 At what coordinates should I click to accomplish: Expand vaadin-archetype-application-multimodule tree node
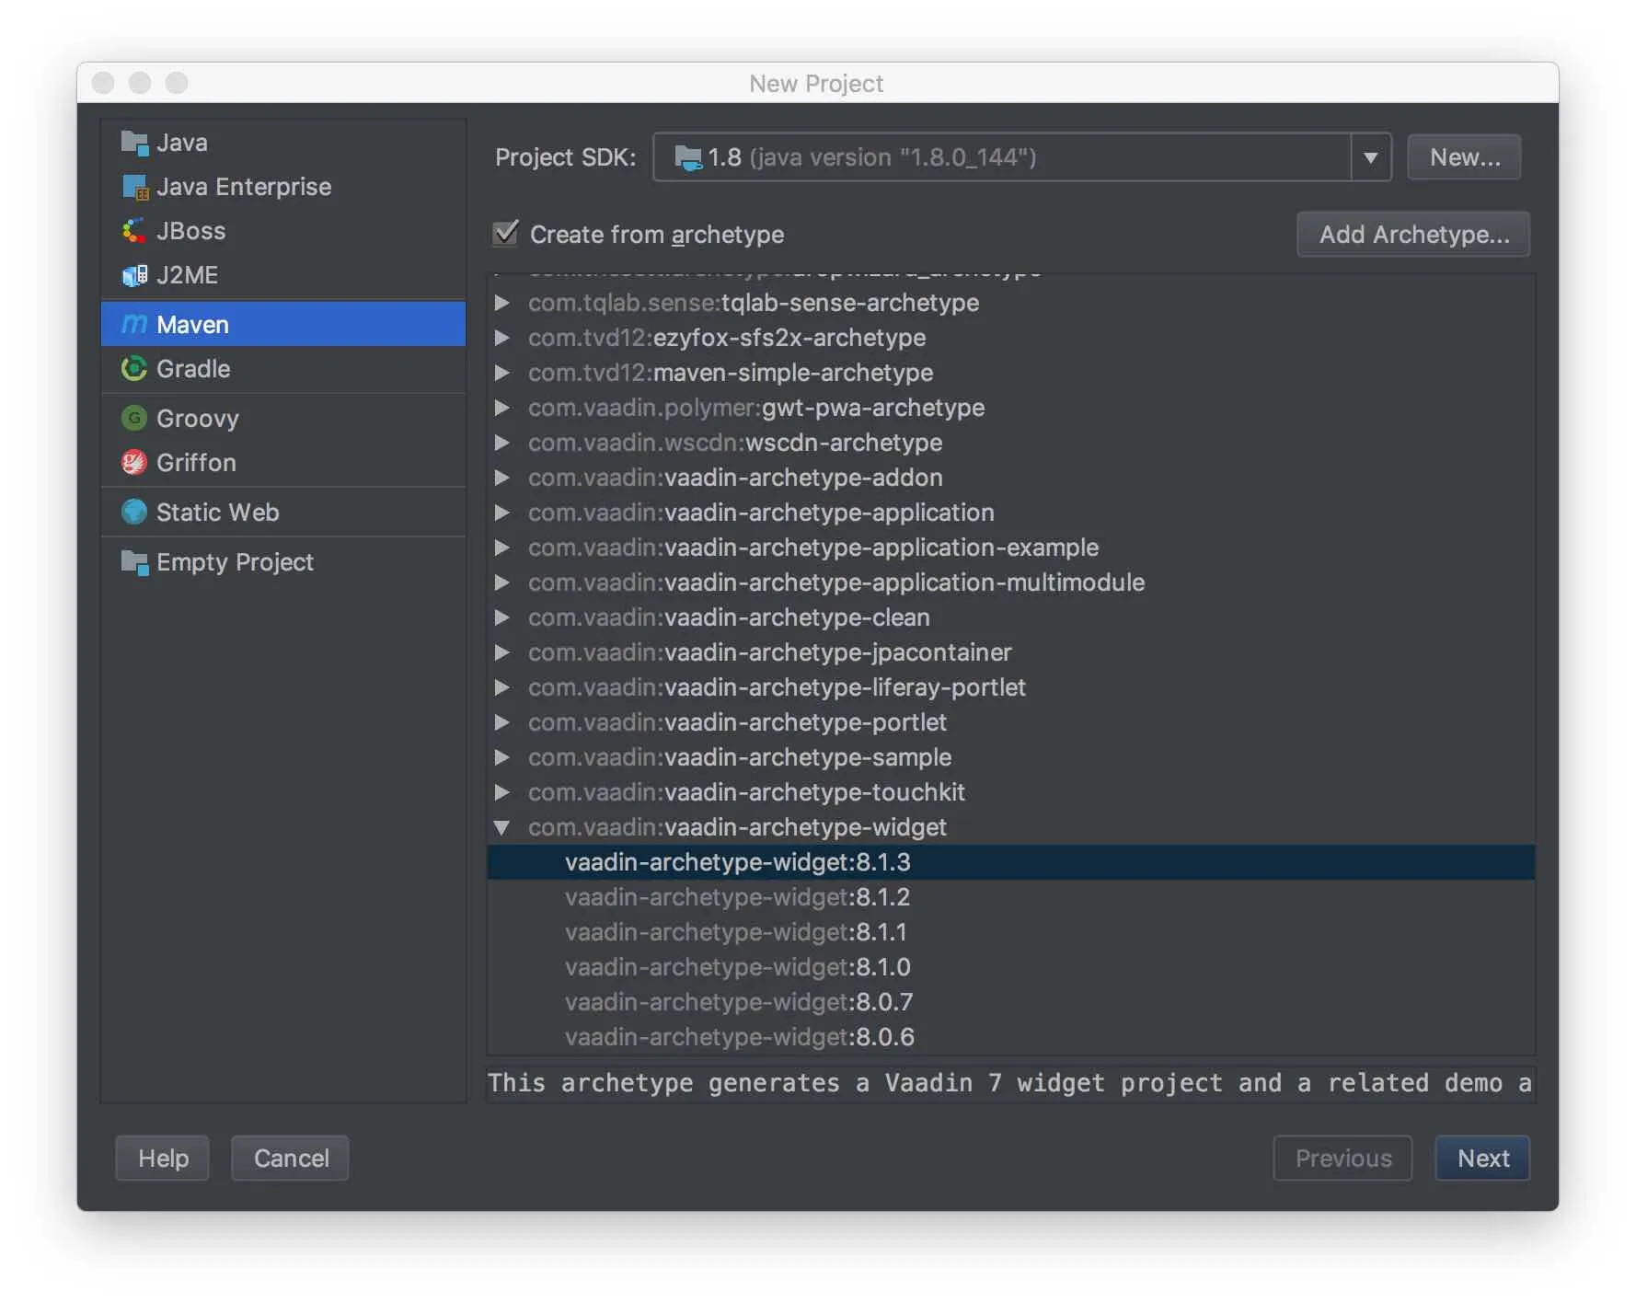pyautogui.click(x=501, y=582)
